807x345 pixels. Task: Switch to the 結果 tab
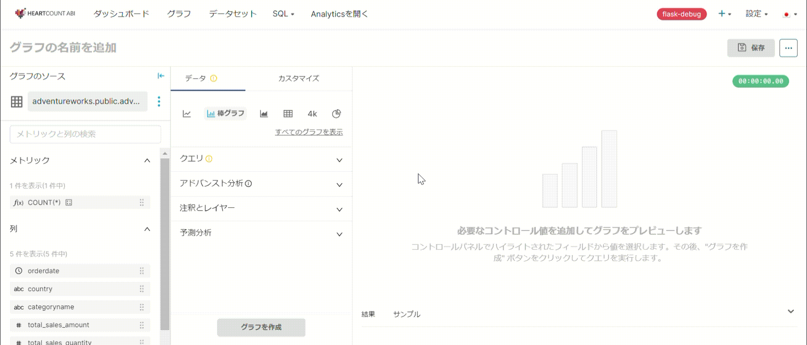[368, 314]
